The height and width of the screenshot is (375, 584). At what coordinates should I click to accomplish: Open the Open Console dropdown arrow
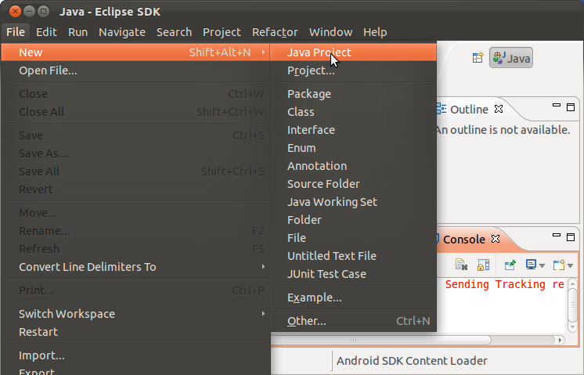point(570,266)
